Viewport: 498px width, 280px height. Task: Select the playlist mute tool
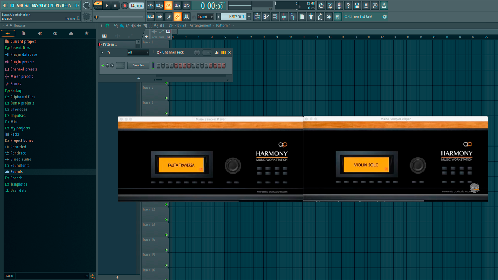(133, 26)
